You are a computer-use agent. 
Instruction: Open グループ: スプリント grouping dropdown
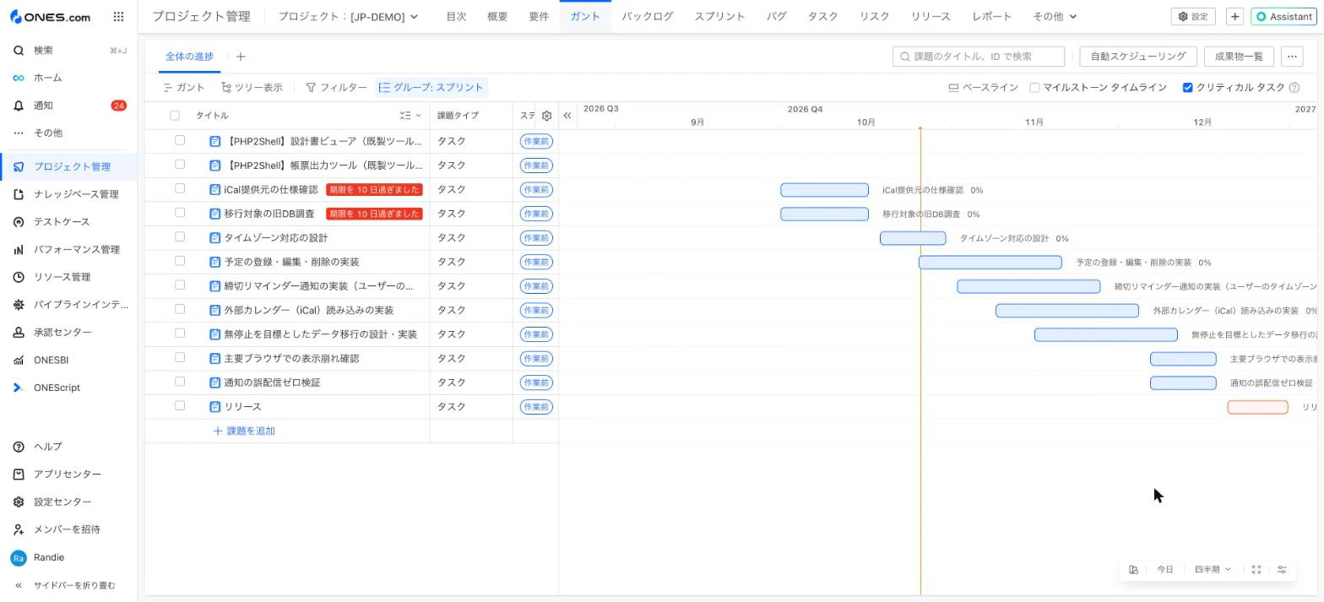pyautogui.click(x=431, y=88)
